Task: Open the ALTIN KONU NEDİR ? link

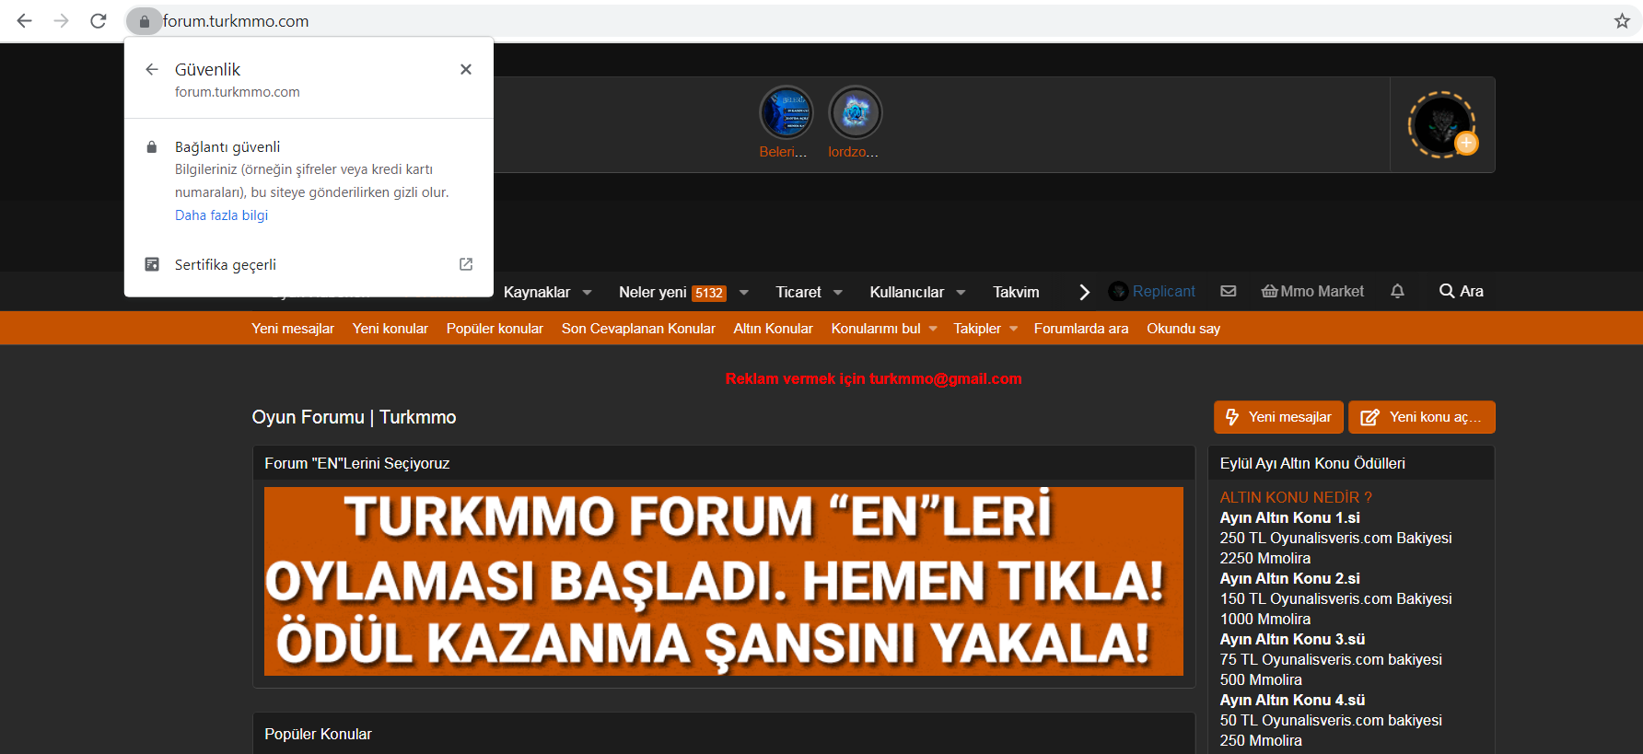Action: pos(1296,497)
